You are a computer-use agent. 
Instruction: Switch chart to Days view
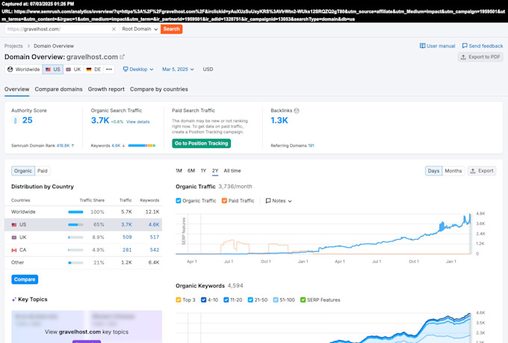[x=433, y=171]
